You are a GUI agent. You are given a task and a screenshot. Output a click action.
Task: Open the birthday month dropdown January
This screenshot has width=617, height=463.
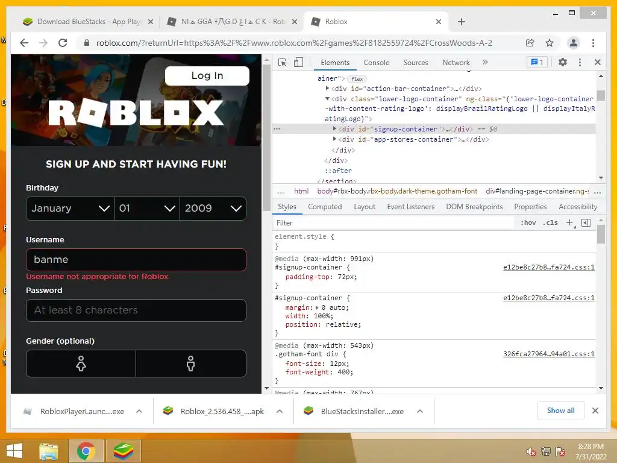(x=70, y=208)
